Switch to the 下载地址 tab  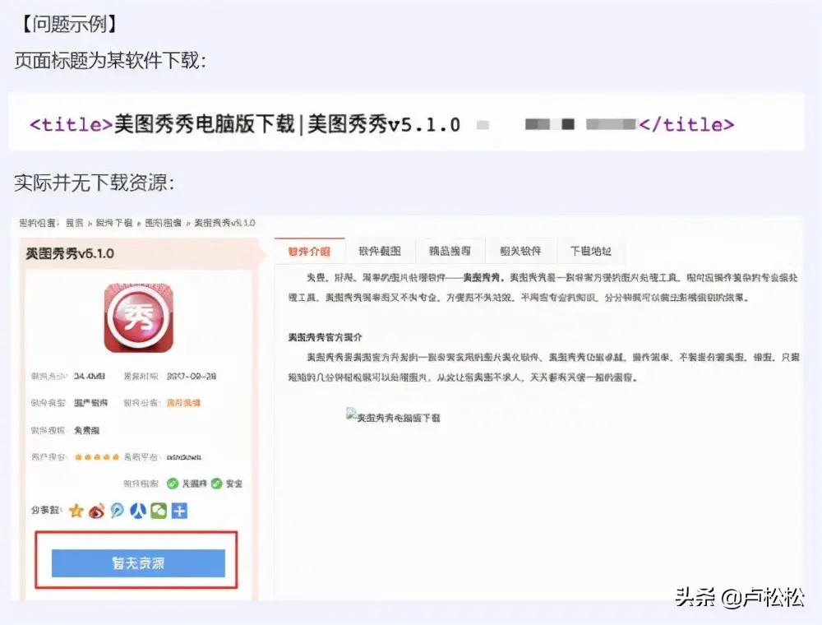[x=591, y=251]
